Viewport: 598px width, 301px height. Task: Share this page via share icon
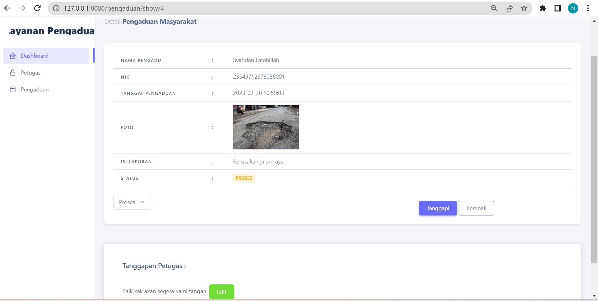pos(509,8)
